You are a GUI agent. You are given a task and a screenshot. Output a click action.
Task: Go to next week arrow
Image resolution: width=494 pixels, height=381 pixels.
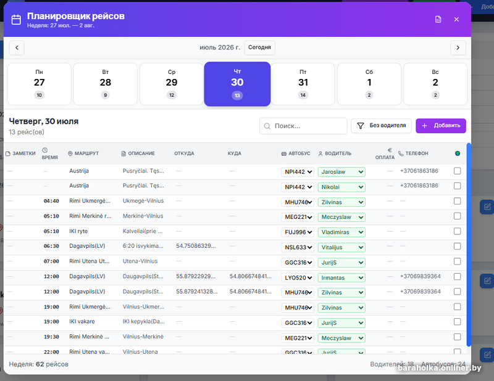[458, 48]
